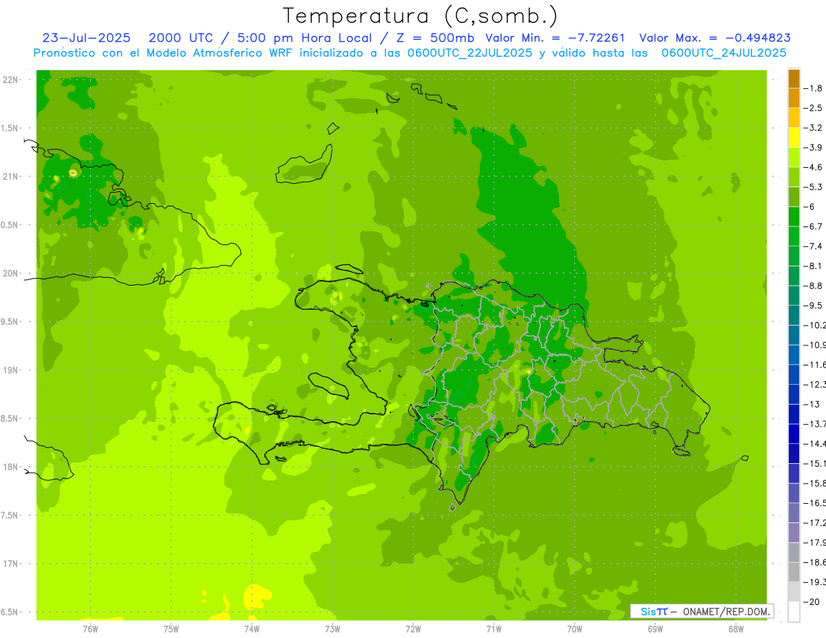Click the "SisTT - ONAMET/REP.DOM." credit box
The height and width of the screenshot is (638, 826).
[701, 611]
